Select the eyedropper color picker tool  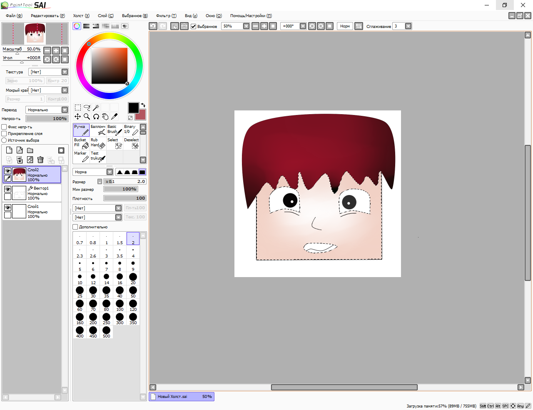point(115,117)
